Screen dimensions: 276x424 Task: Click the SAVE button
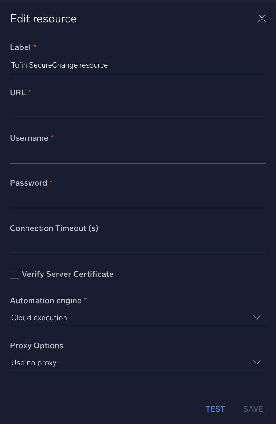pyautogui.click(x=253, y=409)
